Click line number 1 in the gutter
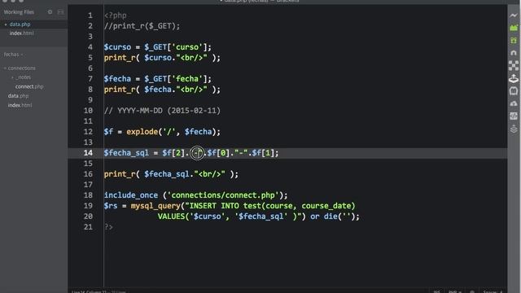Screen dimensions: 521x293 tap(90, 15)
